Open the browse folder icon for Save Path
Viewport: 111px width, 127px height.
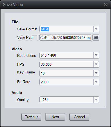pyautogui.click(x=96, y=38)
